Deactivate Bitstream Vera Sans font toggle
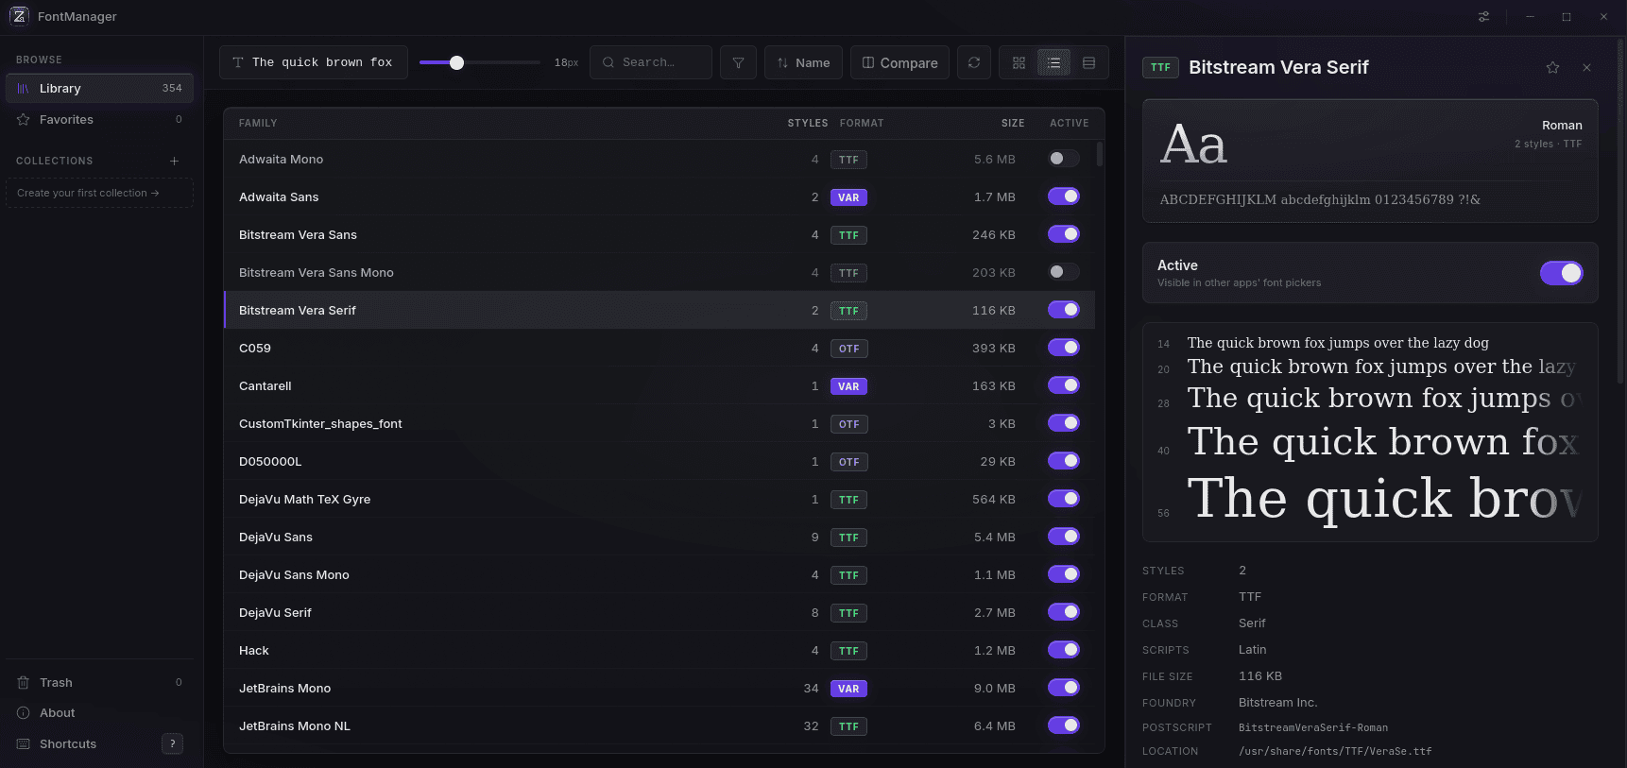1627x768 pixels. tap(1064, 234)
